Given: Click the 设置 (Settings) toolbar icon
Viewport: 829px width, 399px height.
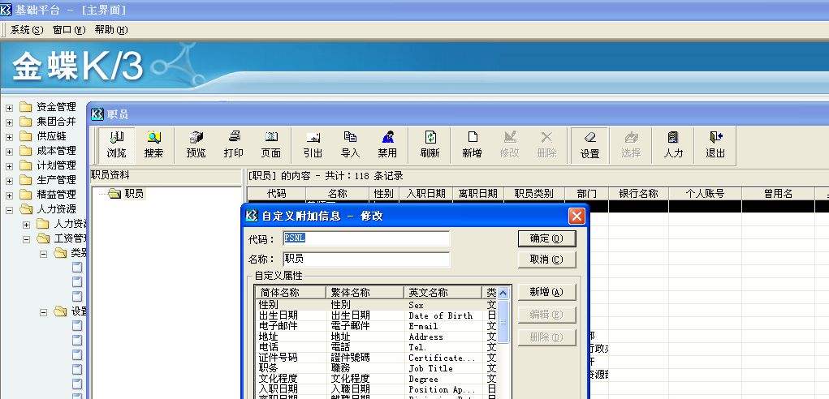Looking at the screenshot, I should coord(590,145).
